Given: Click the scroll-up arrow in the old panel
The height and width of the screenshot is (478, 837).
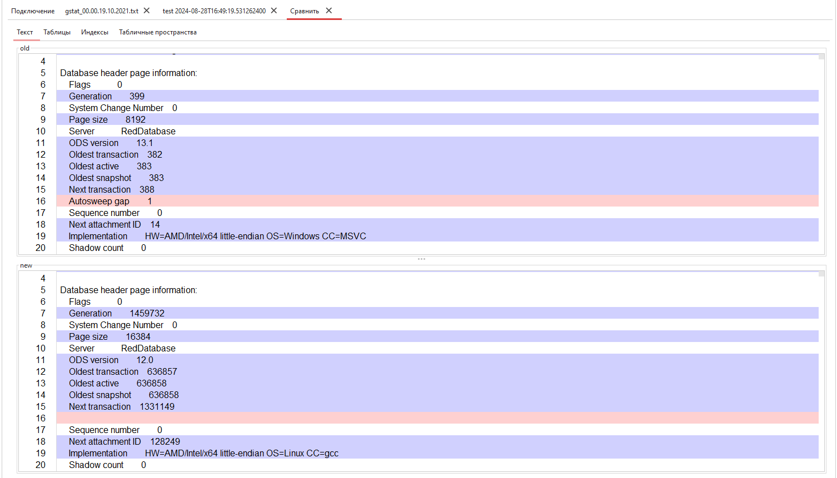Looking at the screenshot, I should tap(821, 56).
